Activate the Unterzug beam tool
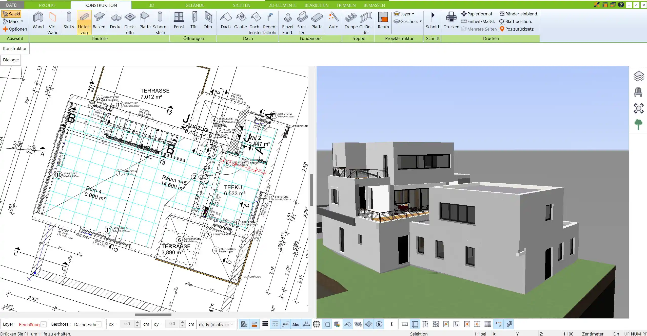The width and height of the screenshot is (647, 336). tap(84, 23)
